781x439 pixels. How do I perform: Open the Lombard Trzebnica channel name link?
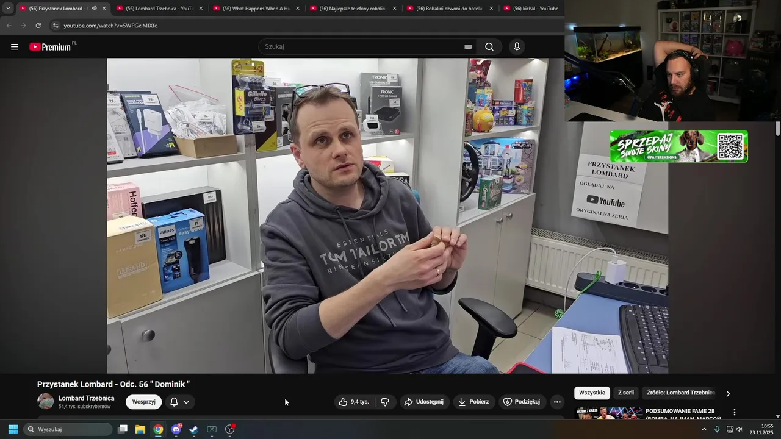point(86,398)
